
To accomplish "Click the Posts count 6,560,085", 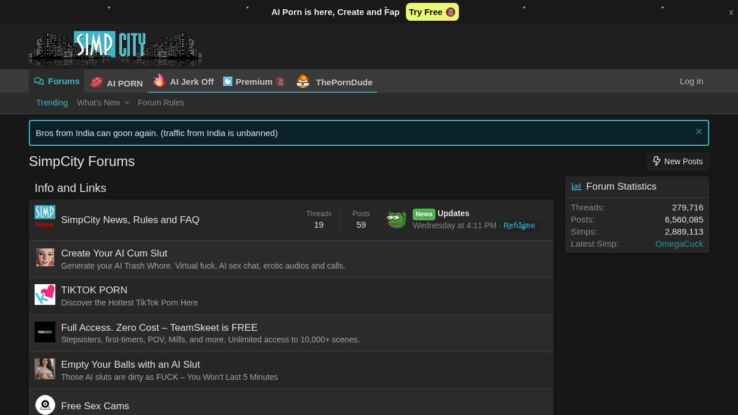I will (x=684, y=219).
